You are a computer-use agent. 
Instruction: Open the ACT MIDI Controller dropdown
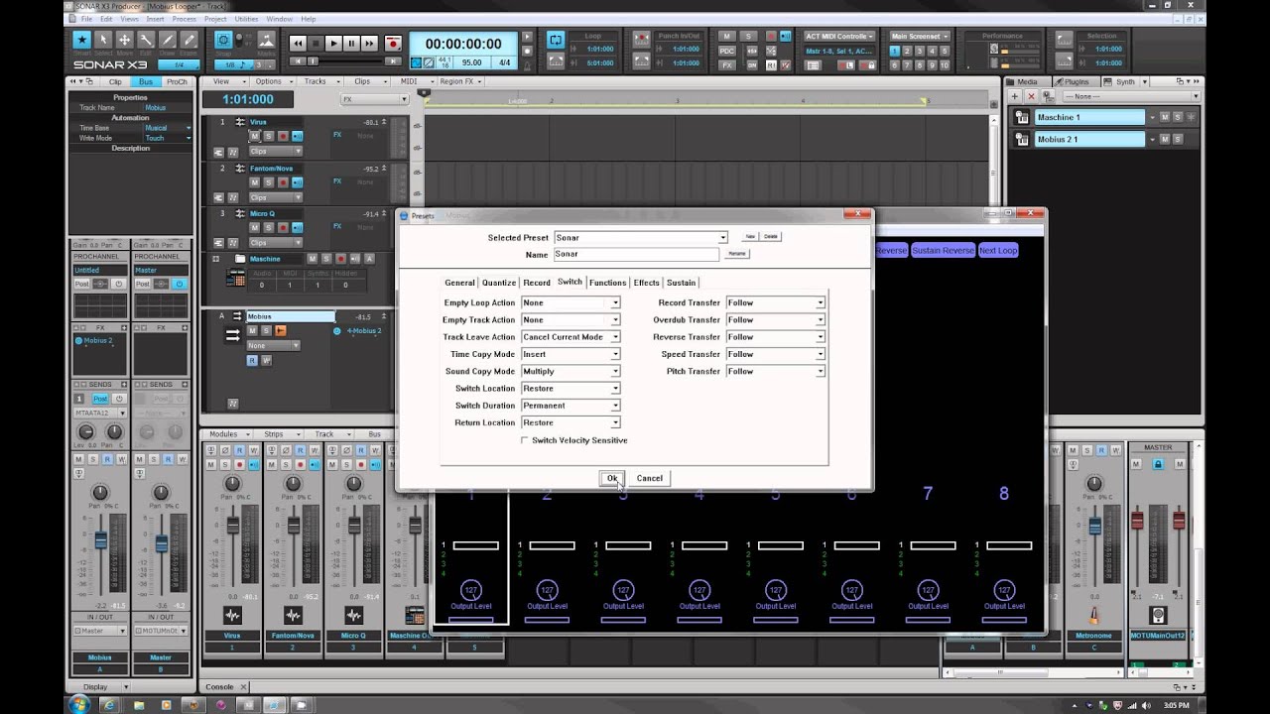point(839,36)
